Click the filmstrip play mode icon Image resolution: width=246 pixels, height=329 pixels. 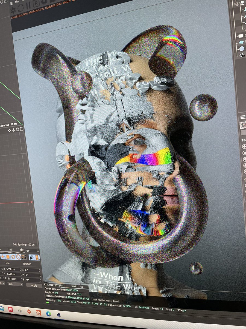tap(37, 257)
